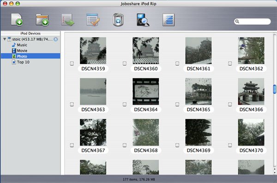Collapse the stoic device tree
The width and height of the screenshot is (277, 183).
[5, 39]
